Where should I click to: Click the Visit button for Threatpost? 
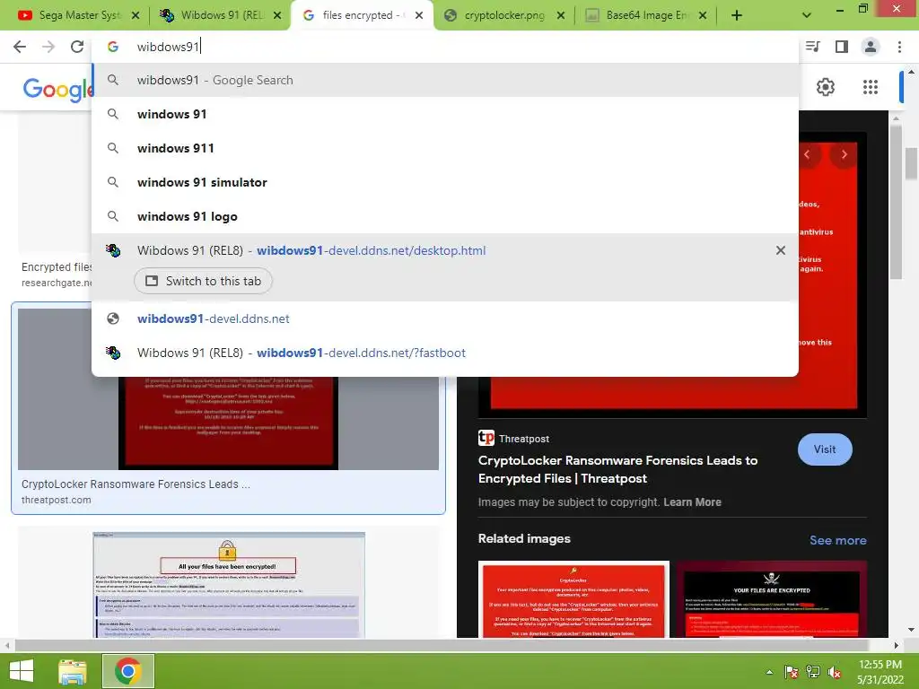tap(825, 449)
